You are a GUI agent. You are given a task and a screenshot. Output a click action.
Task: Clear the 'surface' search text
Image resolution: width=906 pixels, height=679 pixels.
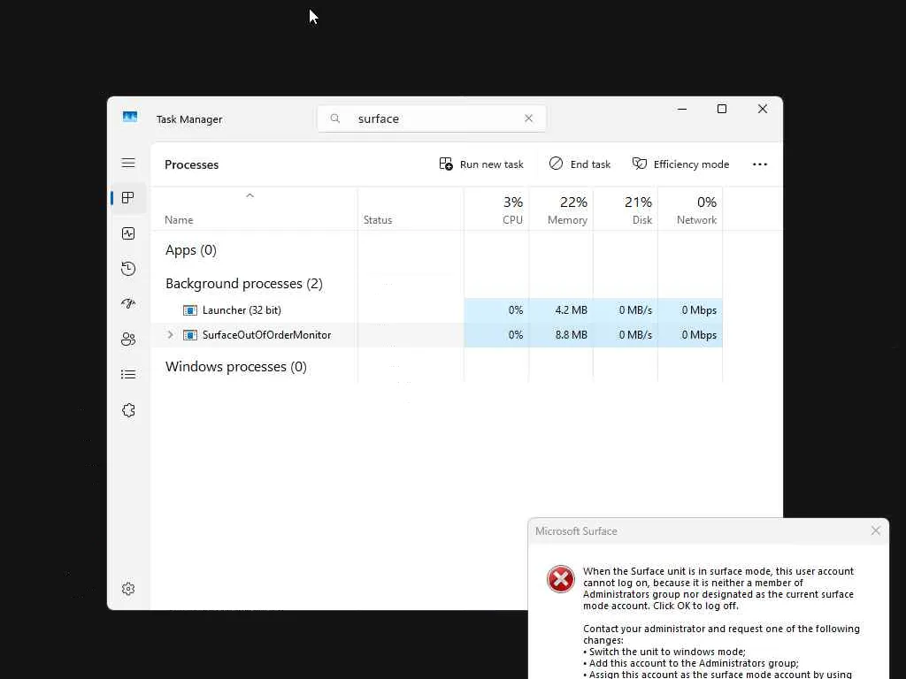click(x=529, y=118)
